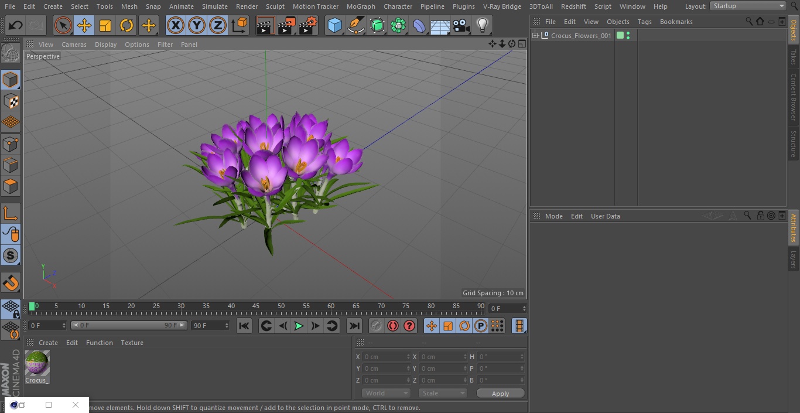This screenshot has height=413, width=800.
Task: Search in the Objects manager
Action: click(x=749, y=21)
